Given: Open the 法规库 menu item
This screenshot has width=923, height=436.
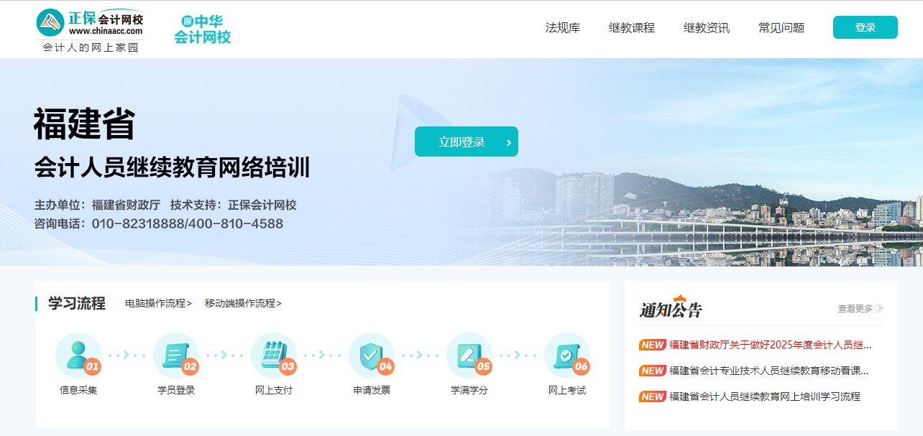Looking at the screenshot, I should coord(563,28).
